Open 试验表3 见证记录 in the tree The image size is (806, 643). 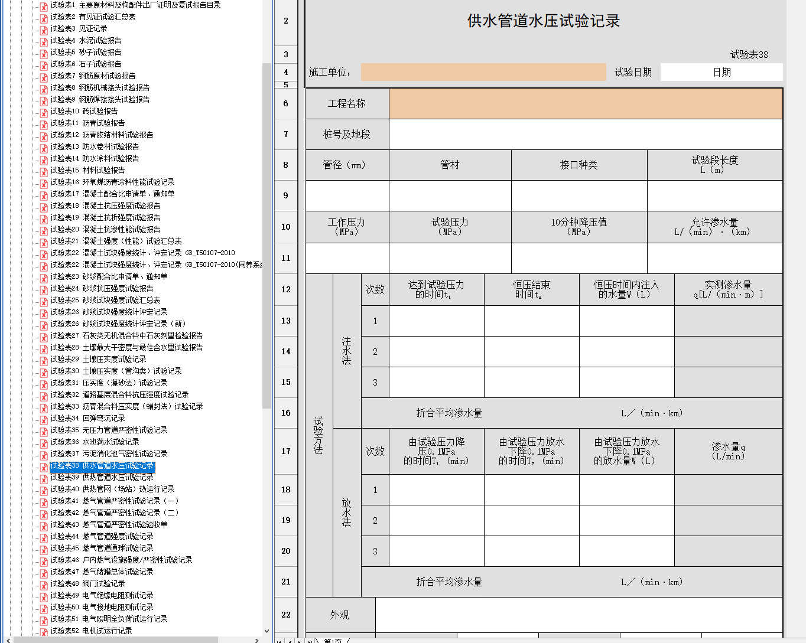coord(79,28)
